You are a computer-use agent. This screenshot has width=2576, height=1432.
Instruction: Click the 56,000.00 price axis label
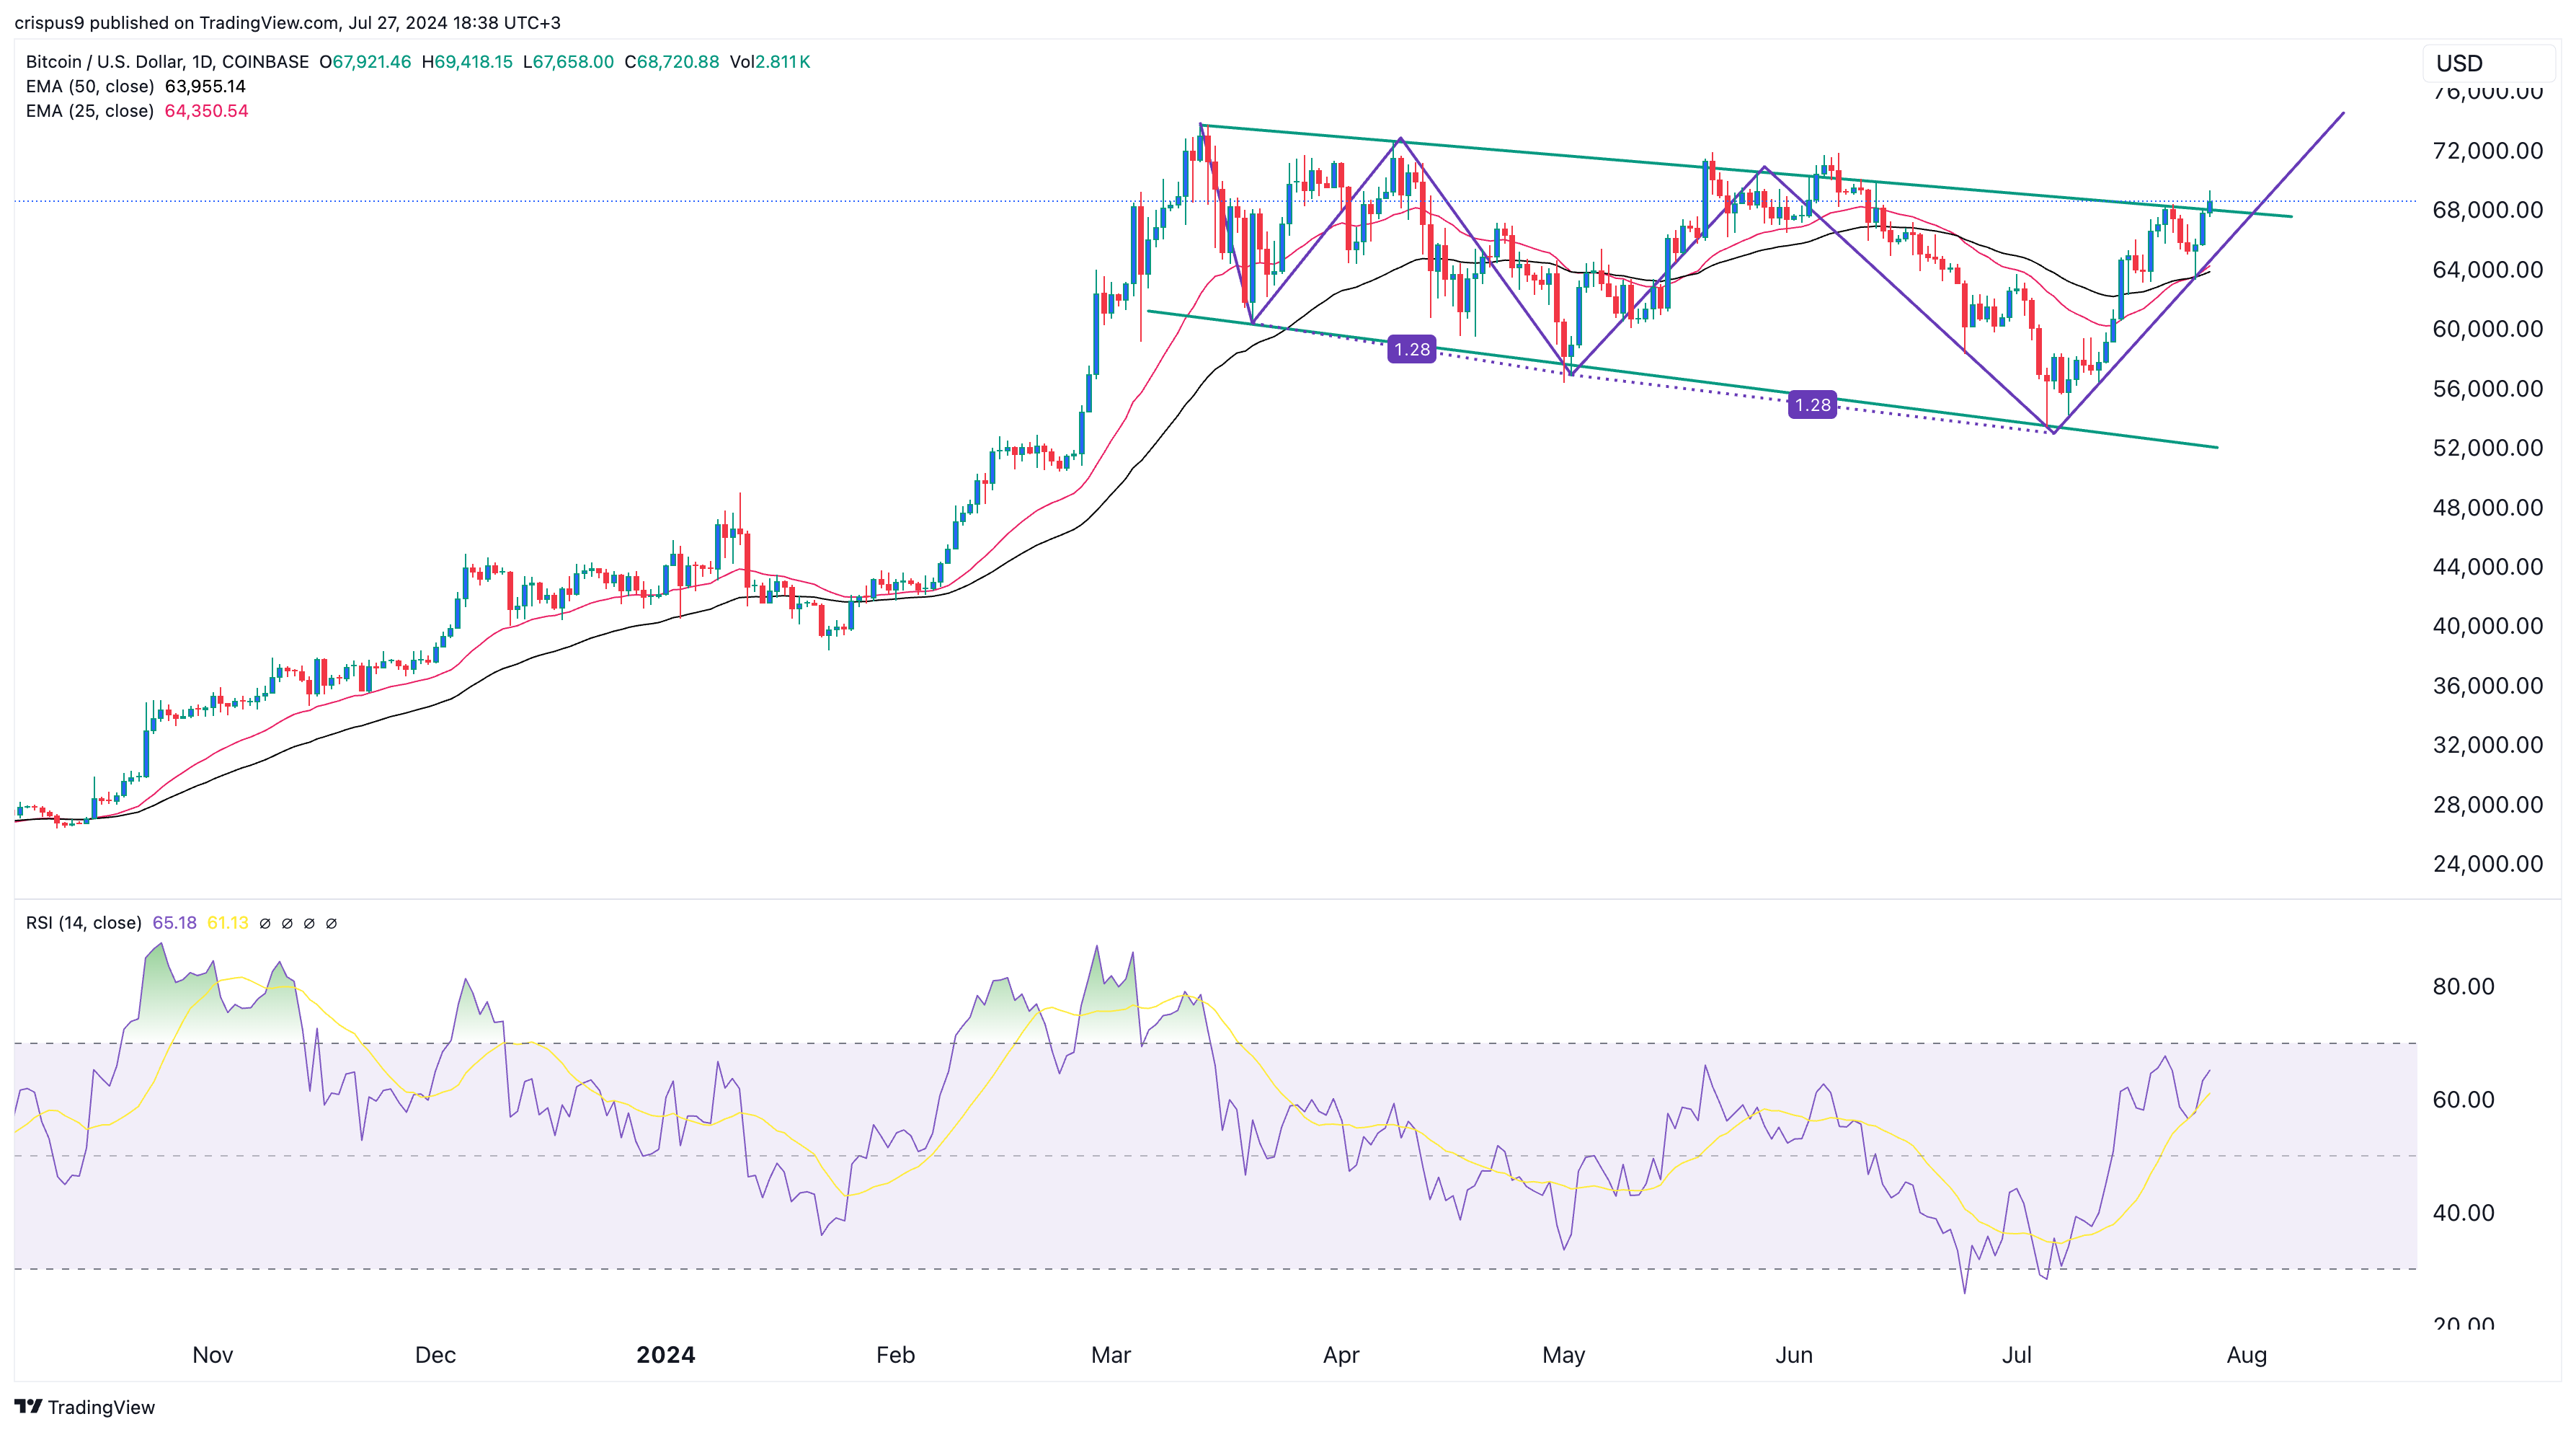2487,388
